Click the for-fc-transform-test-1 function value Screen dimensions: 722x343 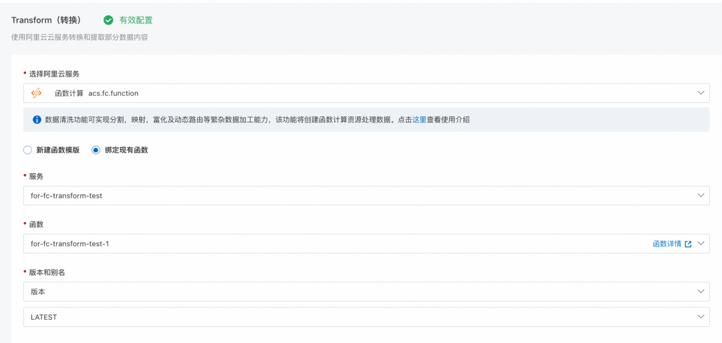pos(70,244)
